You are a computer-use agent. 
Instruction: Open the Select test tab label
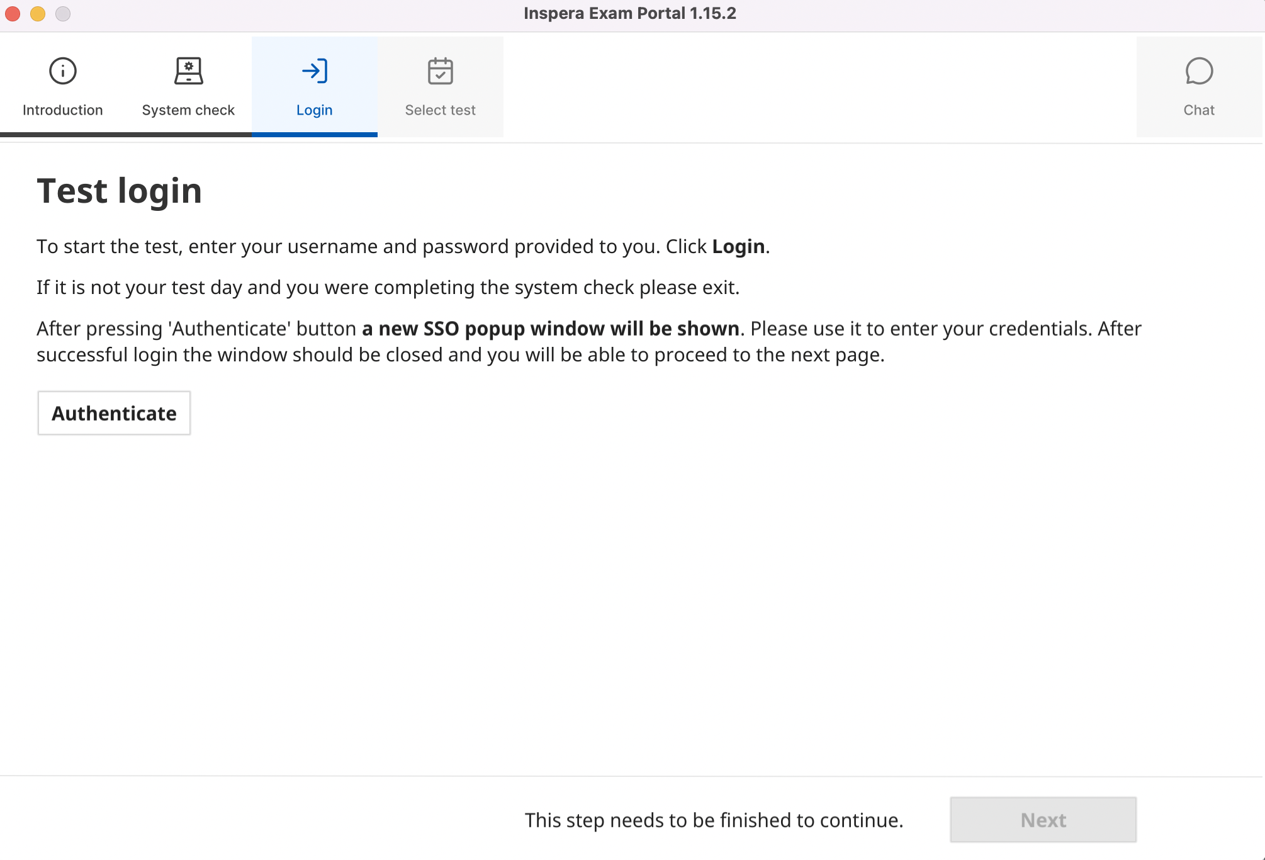tap(440, 110)
